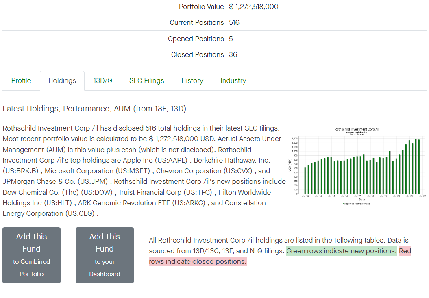
Task: View the History tab
Action: (x=192, y=81)
